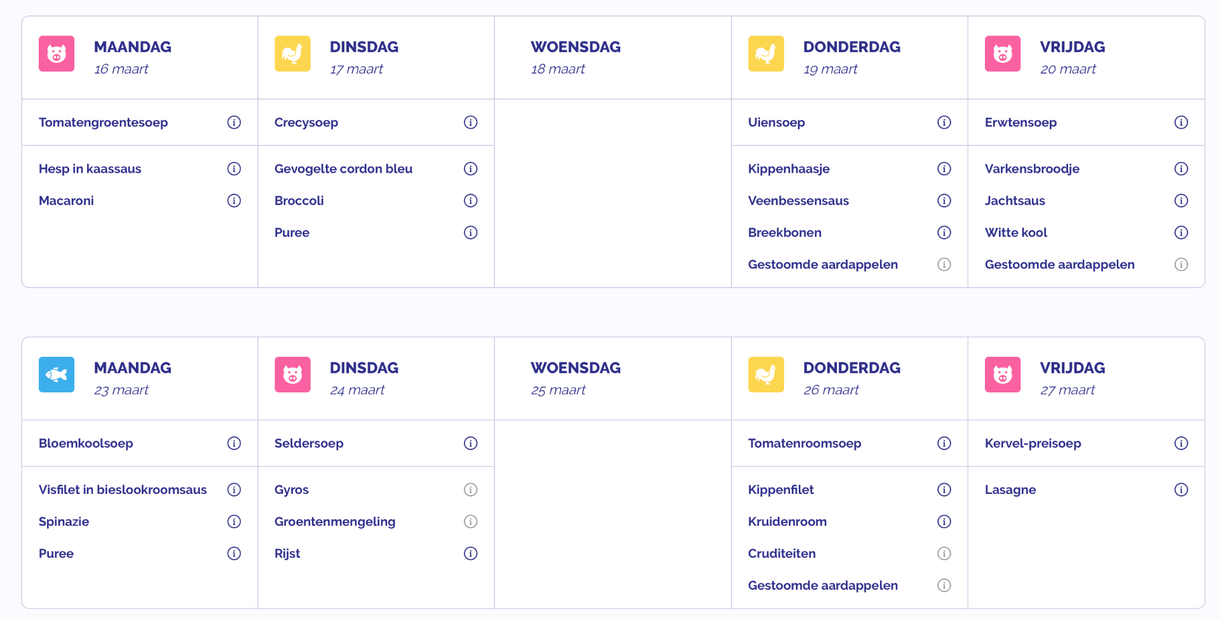Show info for Gevogelte cordon bleu
The image size is (1220, 619).
470,169
